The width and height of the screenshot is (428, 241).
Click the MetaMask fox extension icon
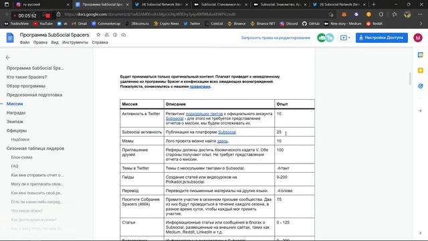tap(344, 15)
